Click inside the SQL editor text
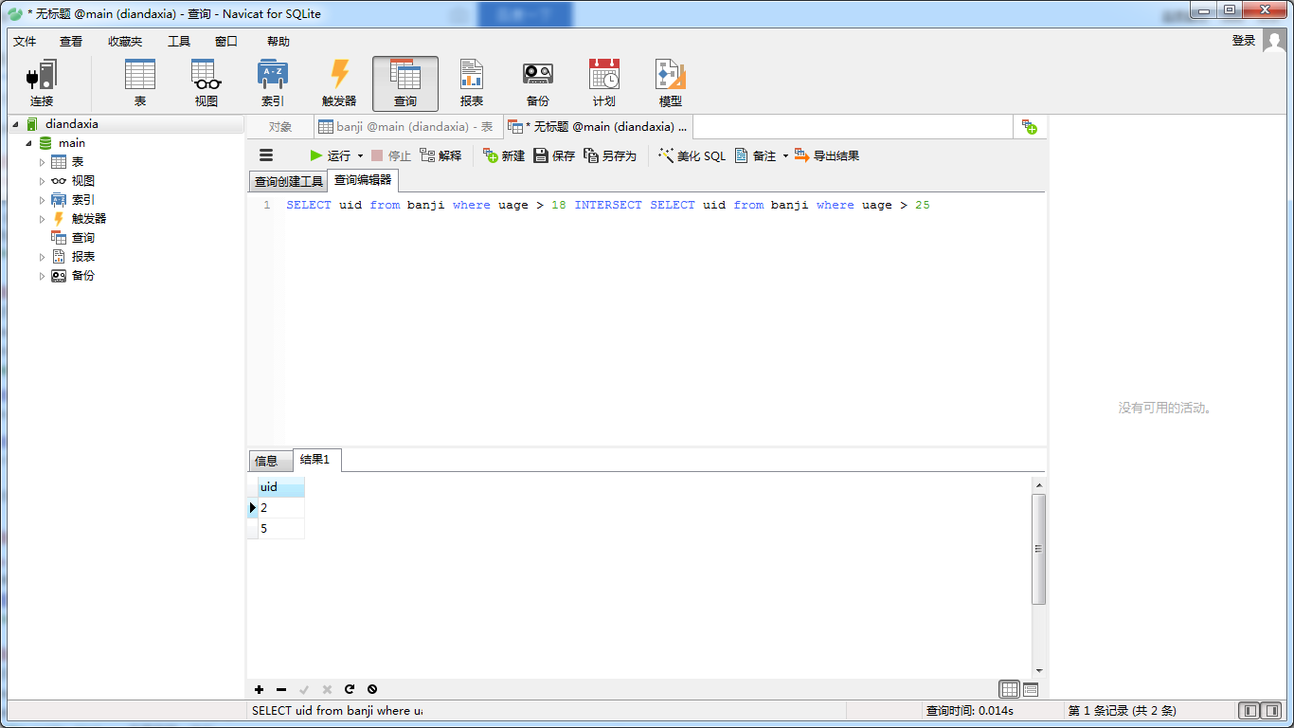 tap(608, 205)
